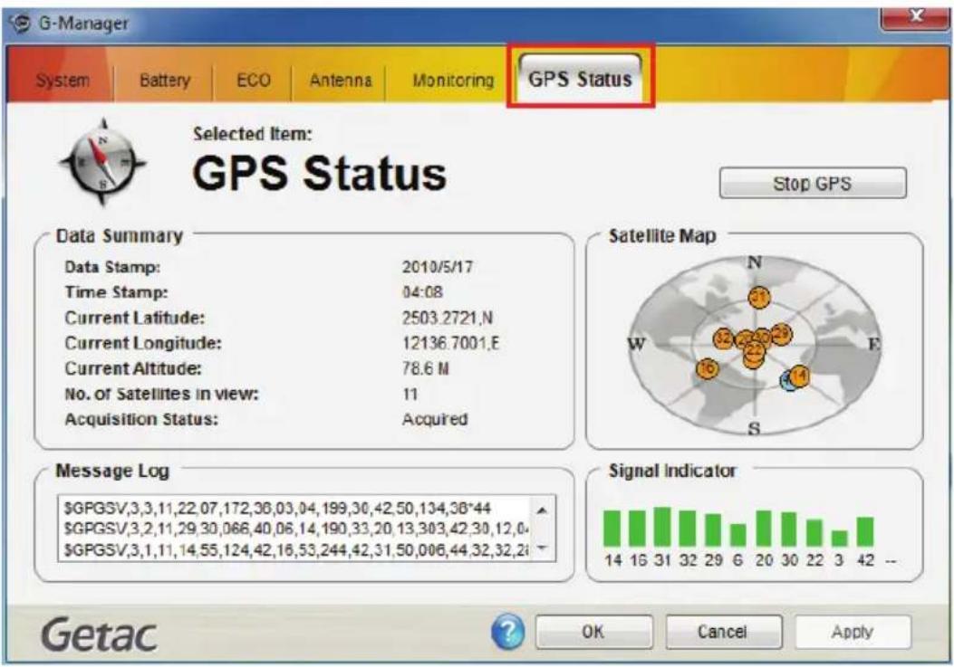Viewport: 954px width, 667px height.
Task: Click the message log scroll up arrow
Action: coord(542,510)
